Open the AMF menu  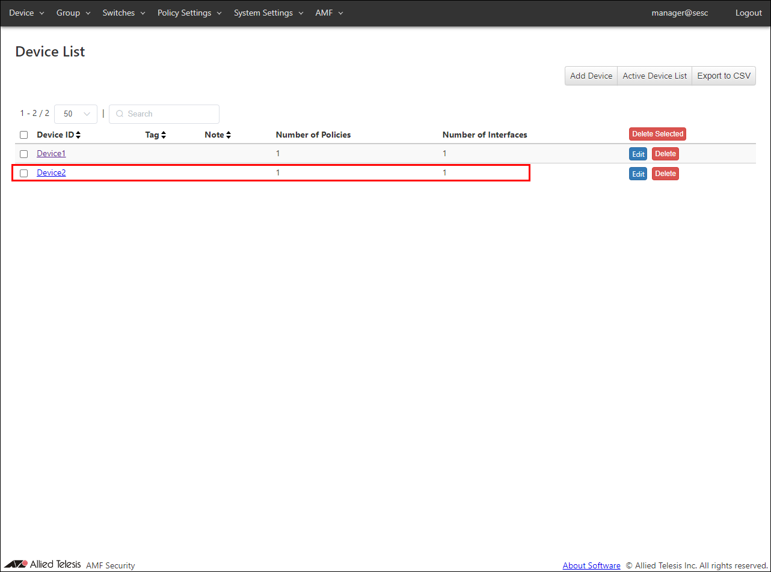[329, 13]
